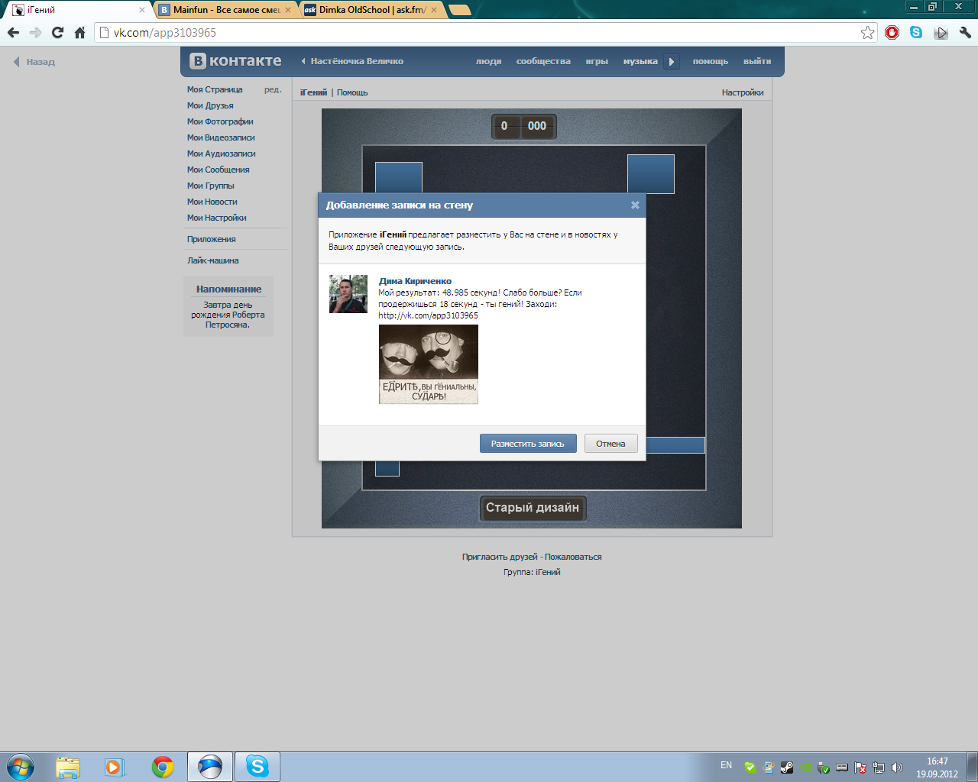Open Windows Explorer from taskbar

(x=68, y=767)
